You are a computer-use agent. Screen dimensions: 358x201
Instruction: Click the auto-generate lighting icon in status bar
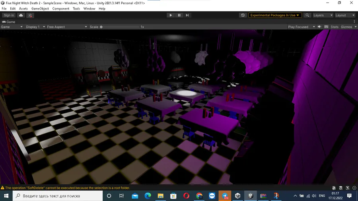coord(348,188)
